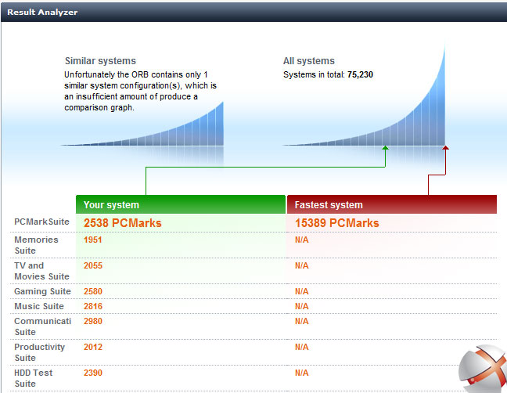Click the Communications Suite row label
This screenshot has height=393, width=507.
coord(43,326)
